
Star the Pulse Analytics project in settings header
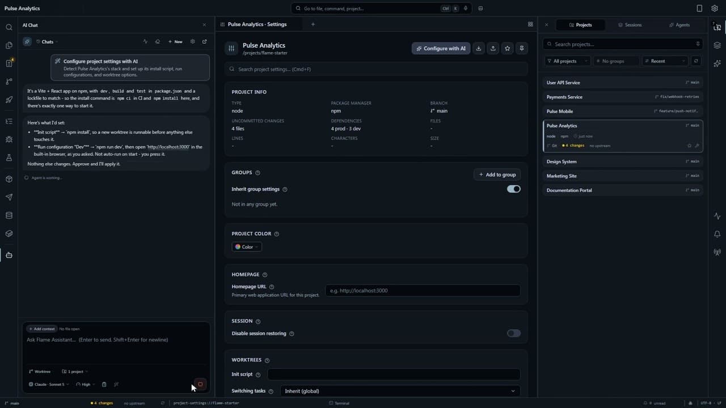pos(508,48)
